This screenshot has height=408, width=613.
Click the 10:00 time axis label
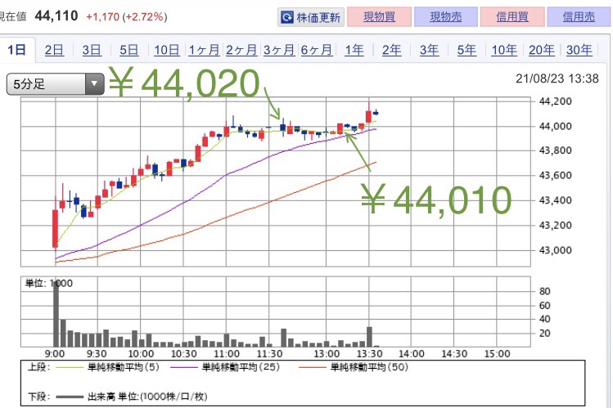coord(141,354)
